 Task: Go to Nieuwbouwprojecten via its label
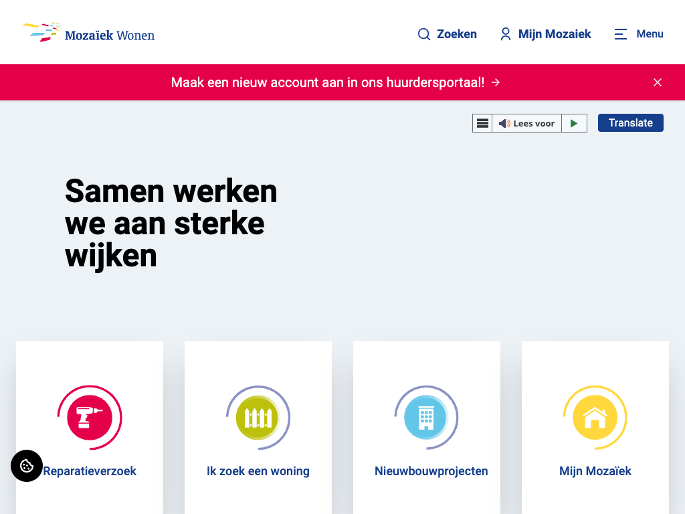coord(431,471)
